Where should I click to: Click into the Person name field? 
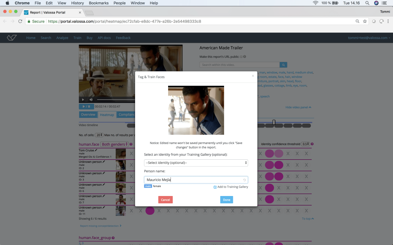click(x=196, y=180)
